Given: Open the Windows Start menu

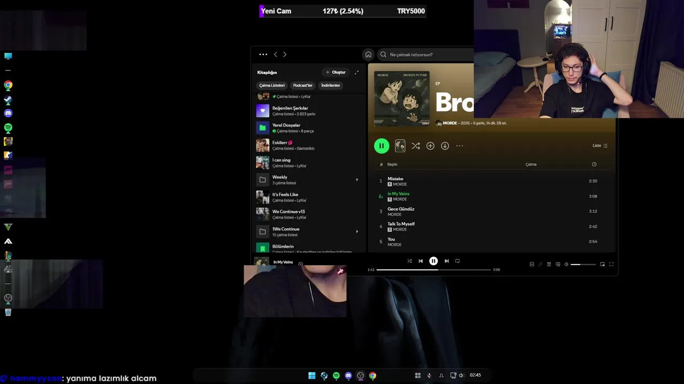Looking at the screenshot, I should click(312, 375).
